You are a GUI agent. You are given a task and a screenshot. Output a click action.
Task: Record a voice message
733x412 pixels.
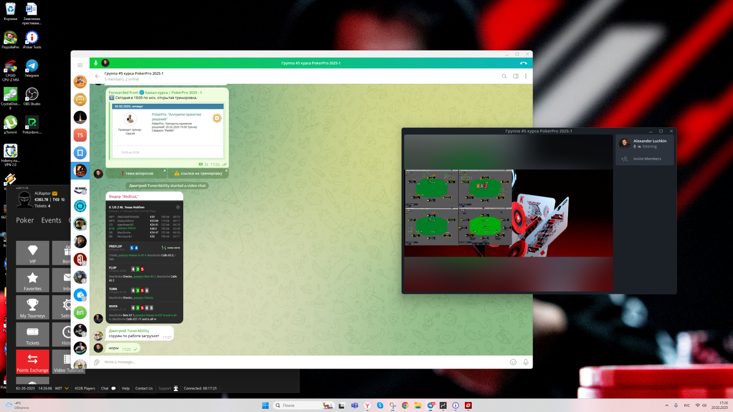pos(526,362)
